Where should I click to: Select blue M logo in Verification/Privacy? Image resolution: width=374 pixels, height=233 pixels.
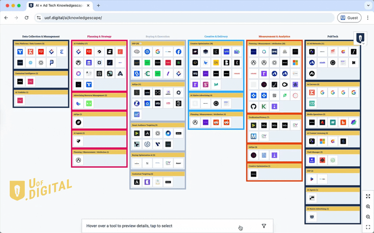[253, 136]
